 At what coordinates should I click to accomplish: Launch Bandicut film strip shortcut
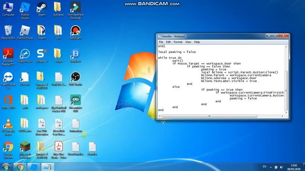75,56
